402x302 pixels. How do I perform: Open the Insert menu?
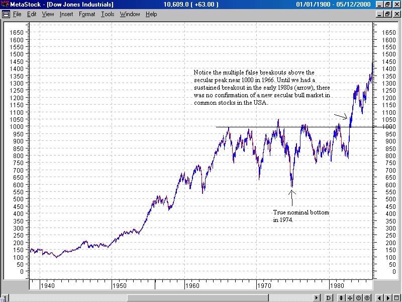[66, 14]
